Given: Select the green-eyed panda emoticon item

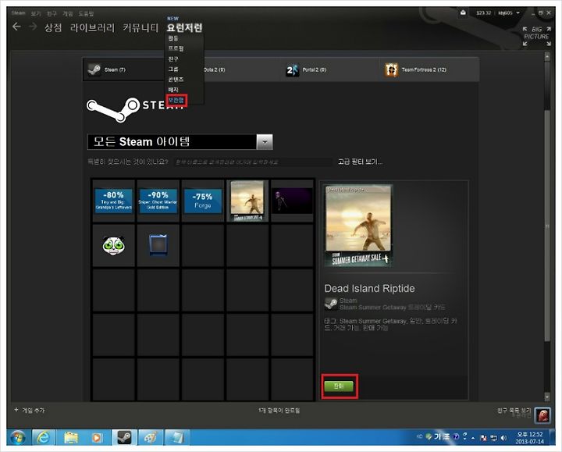Looking at the screenshot, I should (114, 246).
